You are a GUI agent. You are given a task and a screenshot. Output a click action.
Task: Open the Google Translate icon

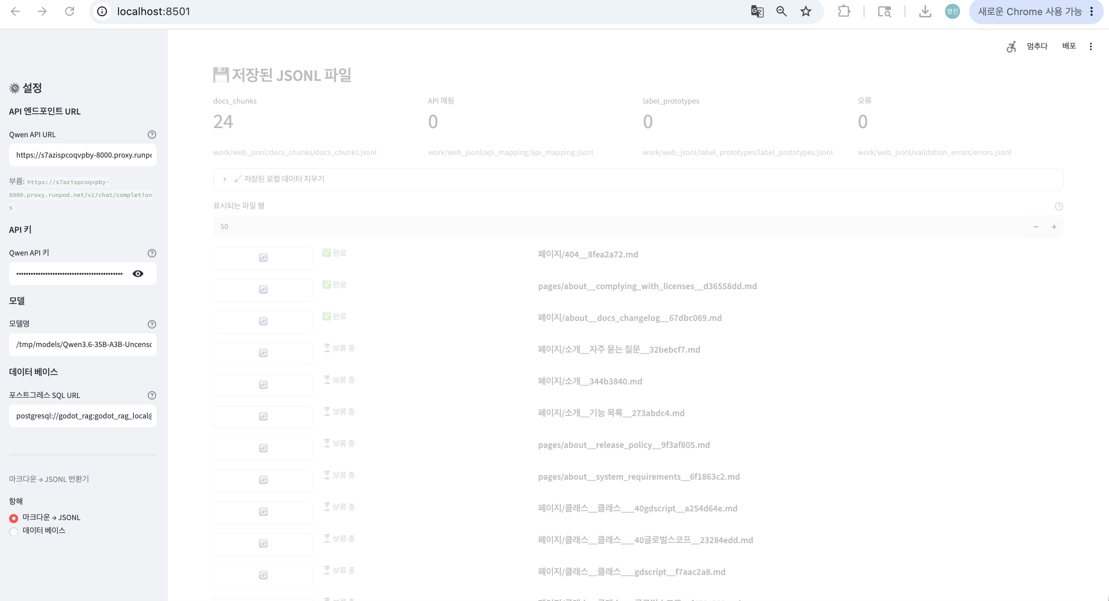(757, 11)
